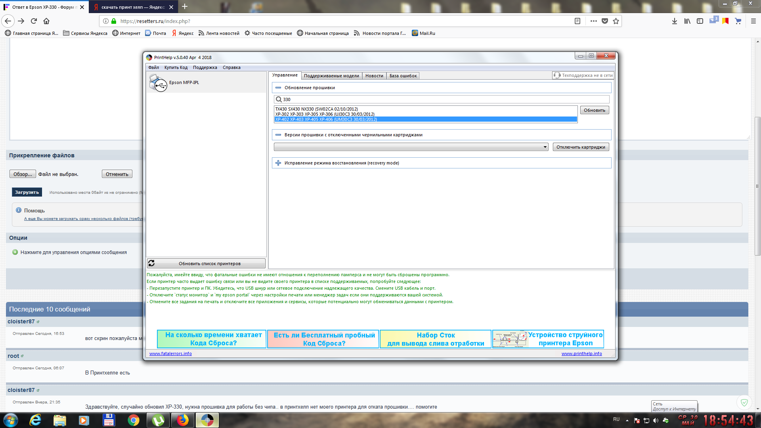Switch to the resetters forum tab

(44, 7)
